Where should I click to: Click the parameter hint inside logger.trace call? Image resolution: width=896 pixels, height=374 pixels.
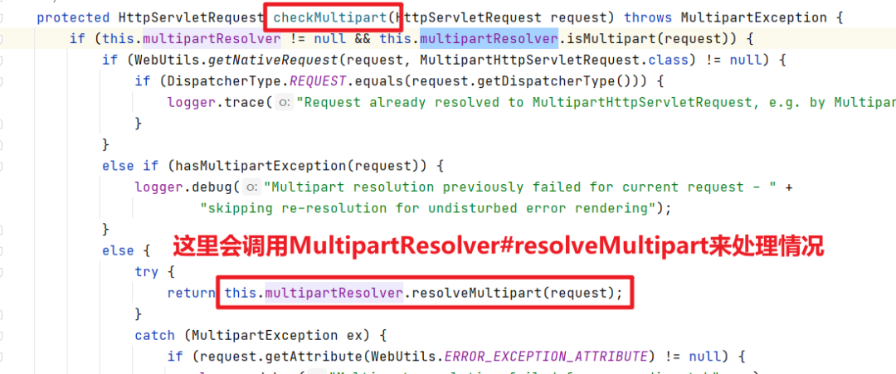[284, 103]
